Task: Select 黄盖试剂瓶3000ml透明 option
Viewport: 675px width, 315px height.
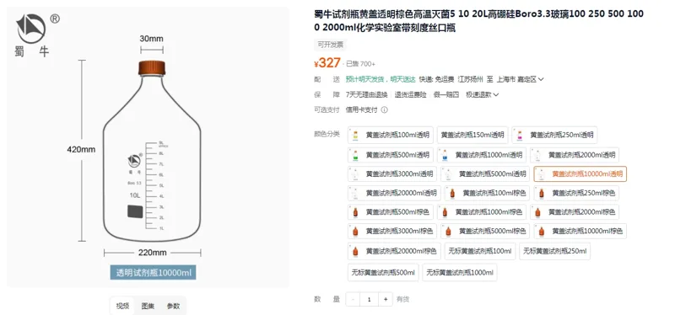Action: click(x=392, y=174)
